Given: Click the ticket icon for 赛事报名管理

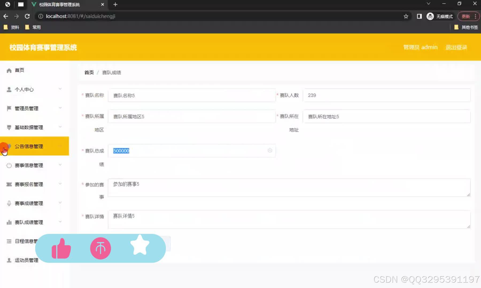Looking at the screenshot, I should (9, 184).
